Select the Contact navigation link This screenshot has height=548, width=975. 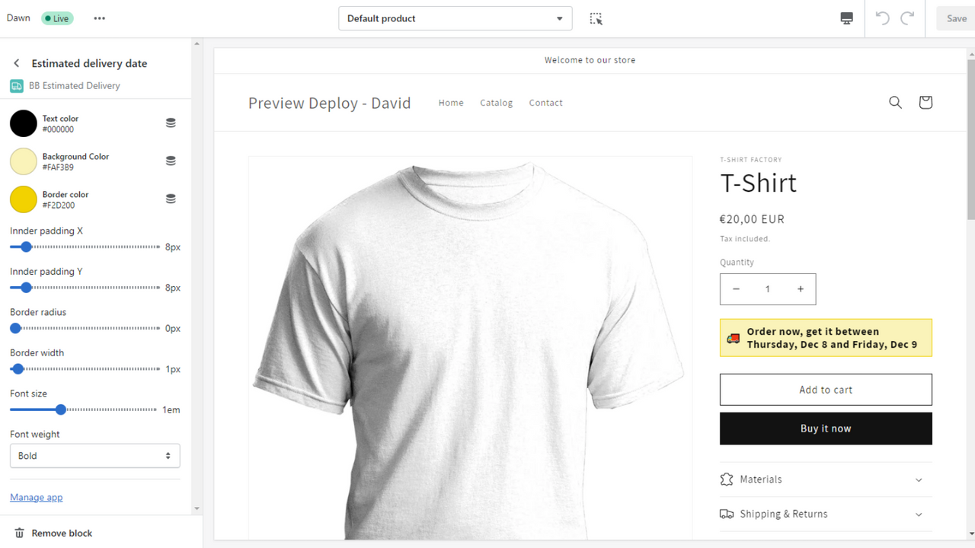tap(545, 103)
